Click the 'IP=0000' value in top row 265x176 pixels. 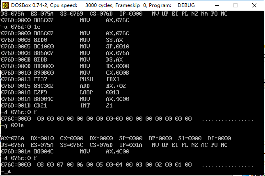(x=131, y=14)
